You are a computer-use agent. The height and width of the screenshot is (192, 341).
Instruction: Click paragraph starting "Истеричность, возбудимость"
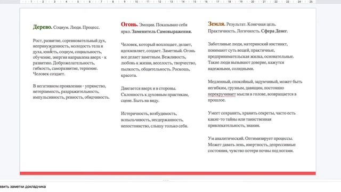pyautogui.click(x=155, y=119)
